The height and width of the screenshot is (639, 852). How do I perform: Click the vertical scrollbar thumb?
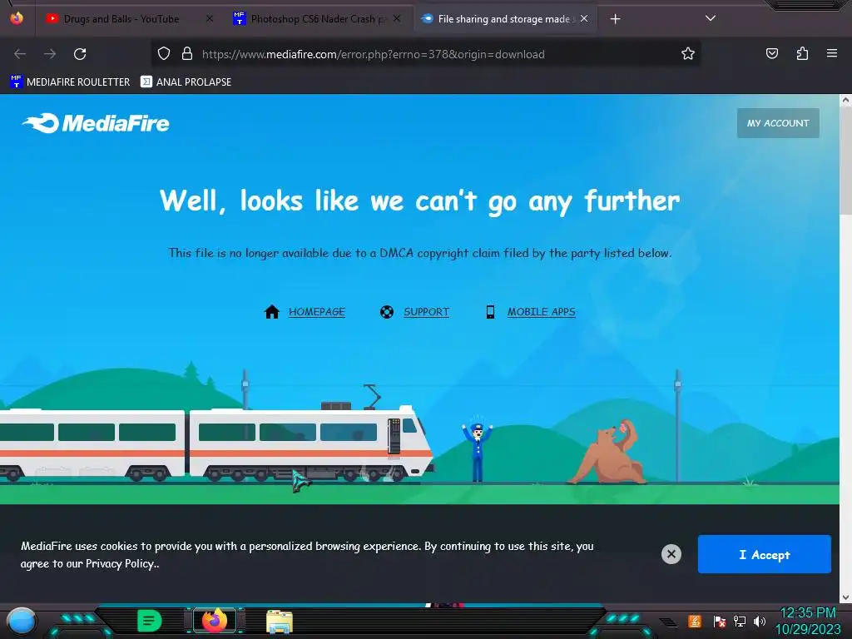(845, 161)
